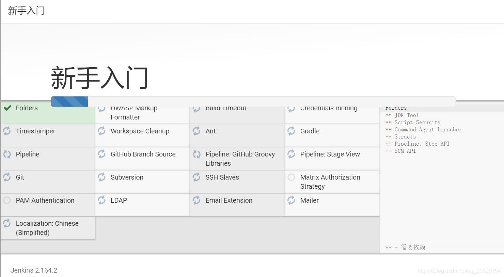Screen dimensions: 504x277
Task: Click the sync icon next to SSH Slaves
Action: click(x=196, y=177)
